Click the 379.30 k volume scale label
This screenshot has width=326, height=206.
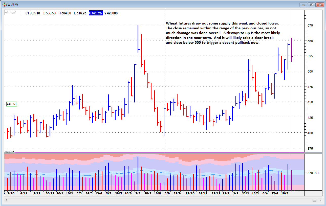(x=313, y=173)
